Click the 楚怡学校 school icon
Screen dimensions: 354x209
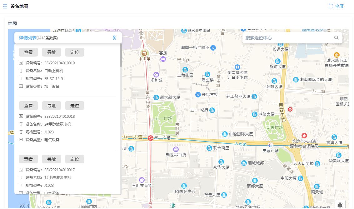[198, 94]
